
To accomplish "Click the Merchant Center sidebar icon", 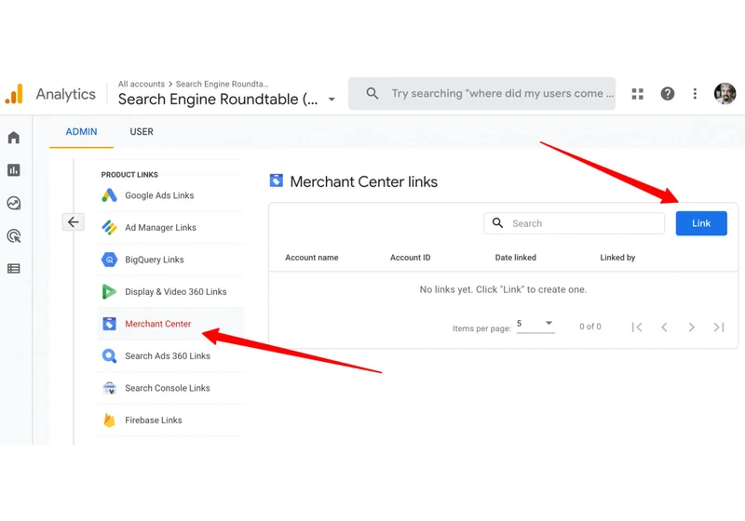I will click(109, 324).
